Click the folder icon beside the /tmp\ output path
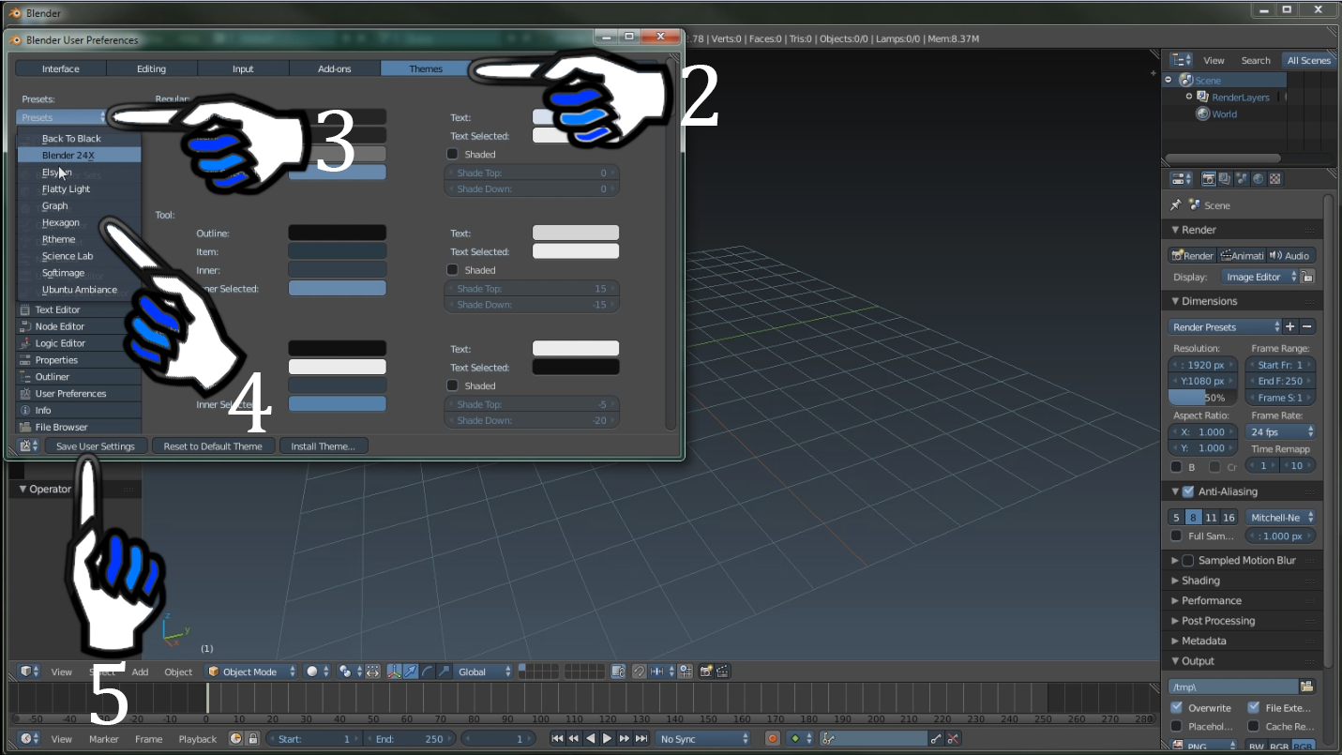1342x755 pixels. (x=1307, y=687)
